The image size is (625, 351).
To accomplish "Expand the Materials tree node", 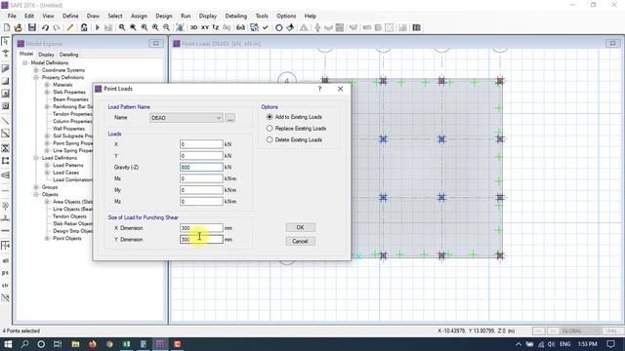I will (47, 85).
